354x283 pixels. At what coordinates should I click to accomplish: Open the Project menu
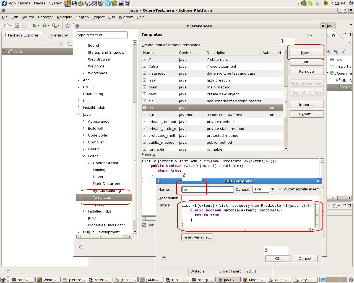pos(98,17)
